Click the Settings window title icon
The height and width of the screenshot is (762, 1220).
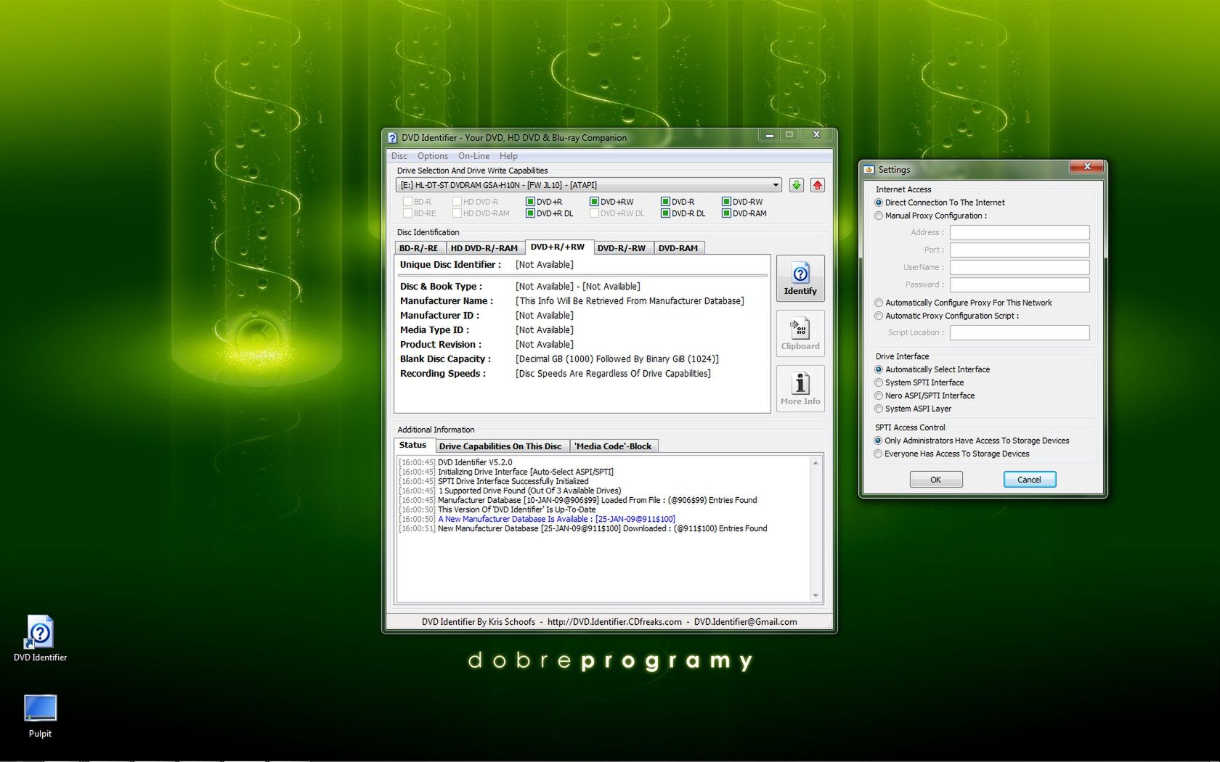(869, 169)
